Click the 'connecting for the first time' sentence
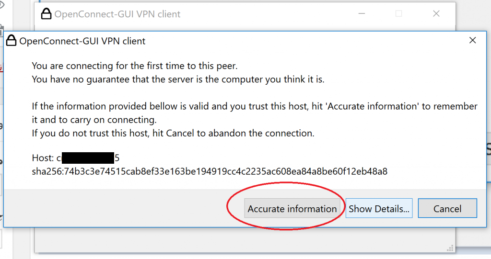491x259 pixels. coord(135,66)
